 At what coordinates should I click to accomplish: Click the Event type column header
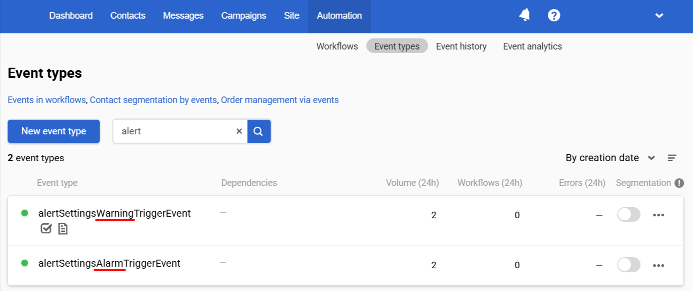click(x=57, y=183)
